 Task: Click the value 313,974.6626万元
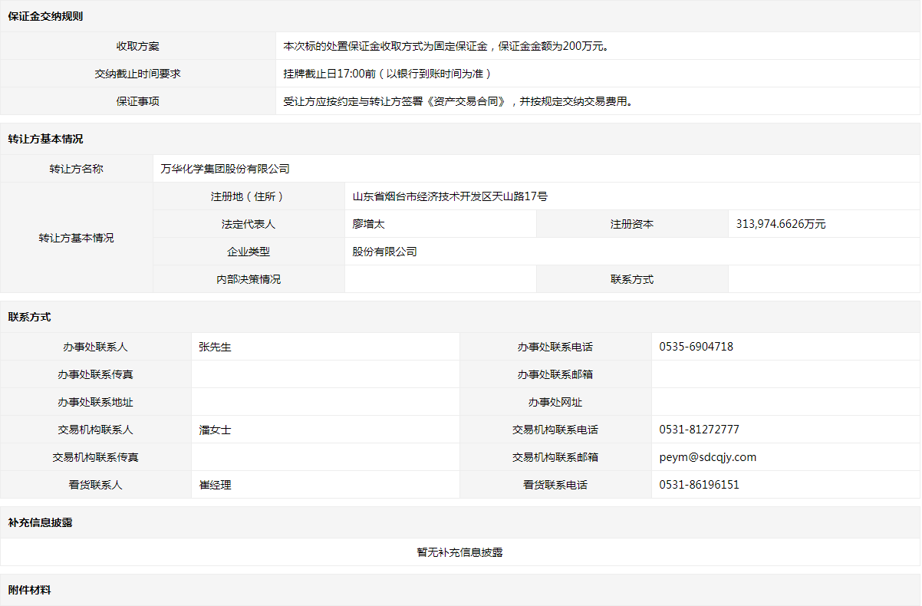[x=781, y=224]
